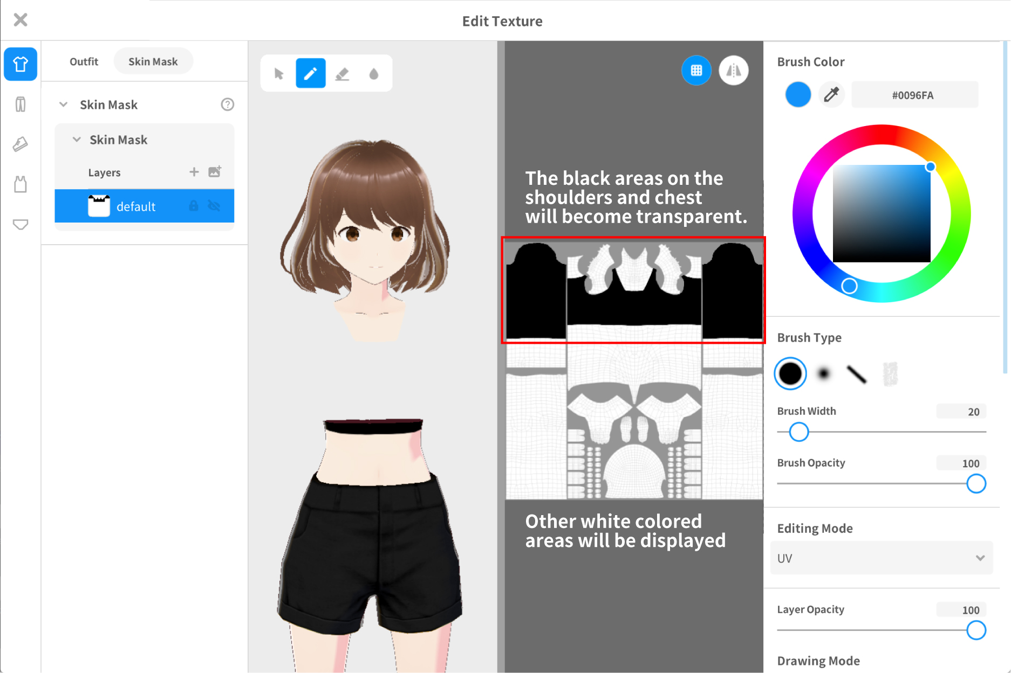Screen dimensions: 1011x673
Task: Select the fill bucket drop tool
Action: click(x=373, y=73)
